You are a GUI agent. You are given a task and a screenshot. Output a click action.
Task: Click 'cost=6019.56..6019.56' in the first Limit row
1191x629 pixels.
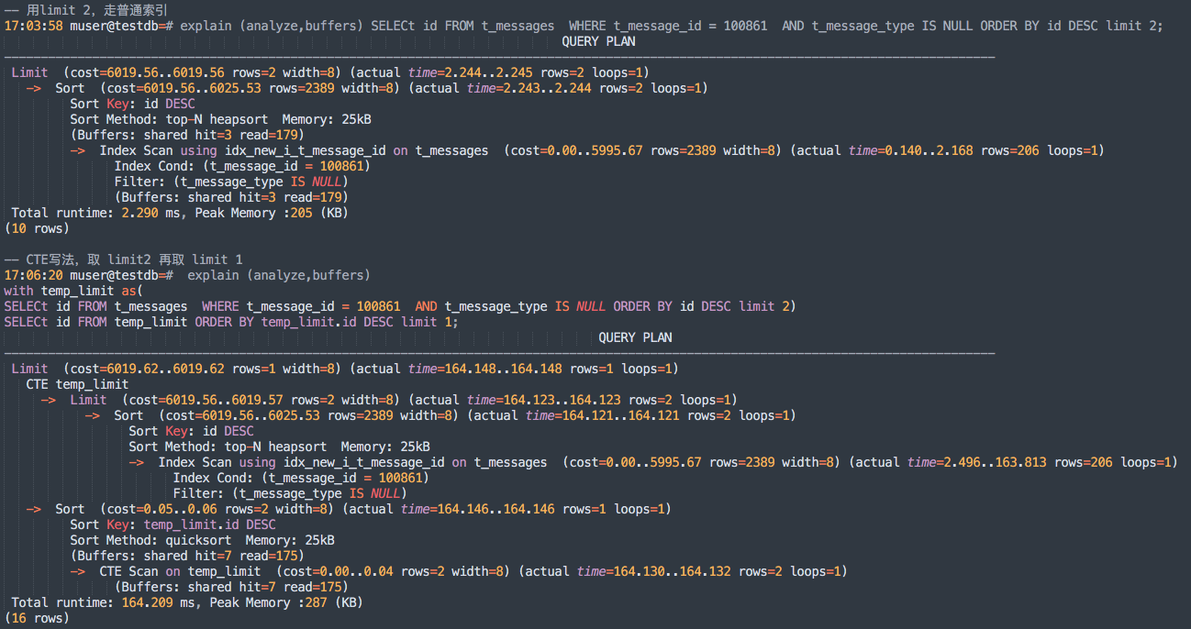[x=148, y=72]
